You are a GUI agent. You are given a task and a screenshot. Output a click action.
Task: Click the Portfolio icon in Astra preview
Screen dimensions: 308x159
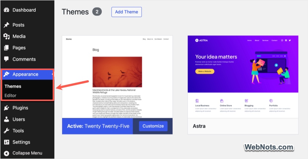tap(271, 101)
